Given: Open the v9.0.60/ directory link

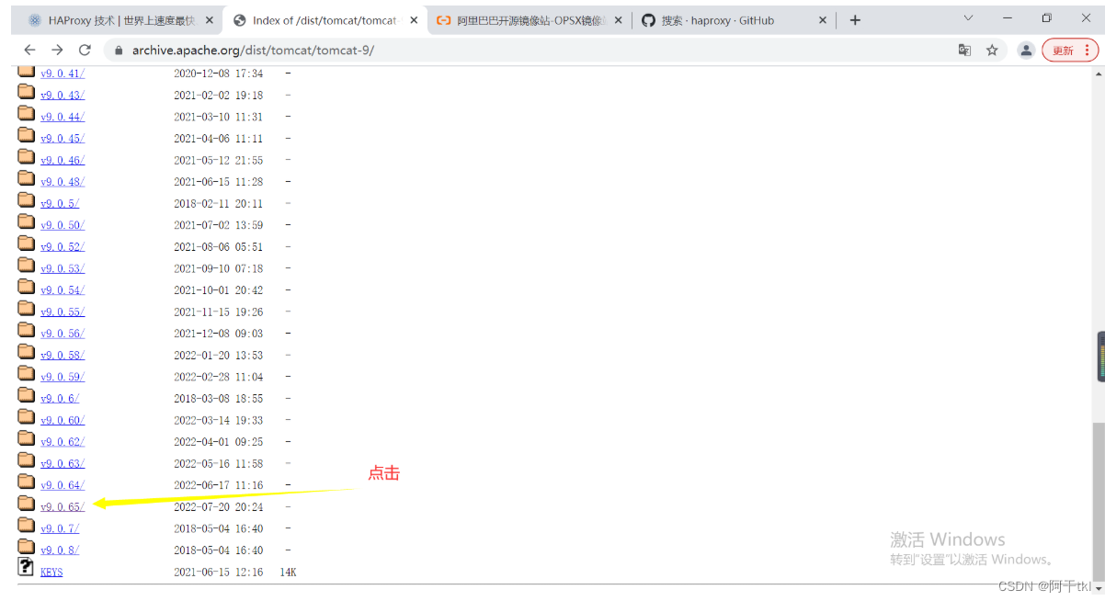Looking at the screenshot, I should (x=63, y=421).
